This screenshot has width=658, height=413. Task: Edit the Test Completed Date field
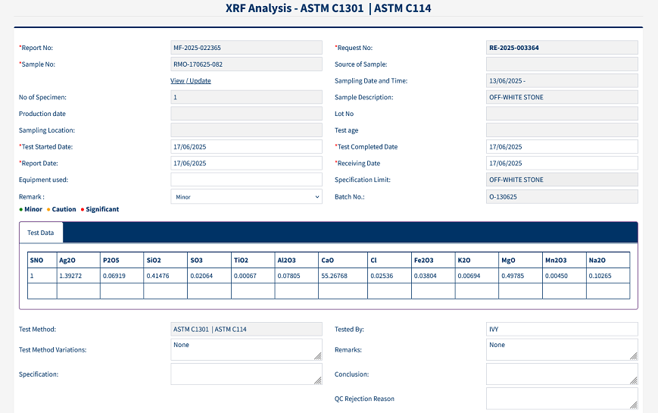[562, 146]
